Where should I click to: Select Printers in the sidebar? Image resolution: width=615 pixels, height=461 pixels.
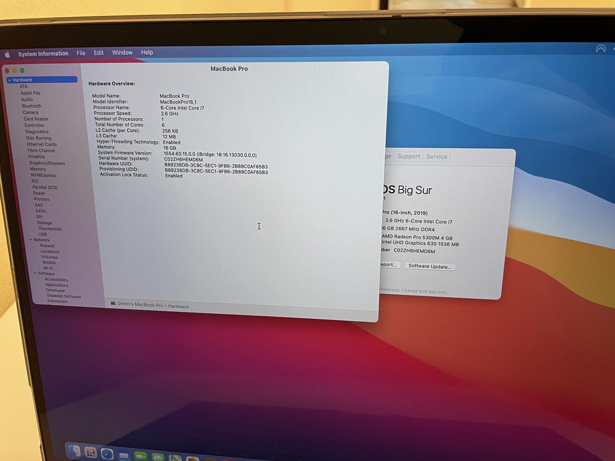coord(41,199)
